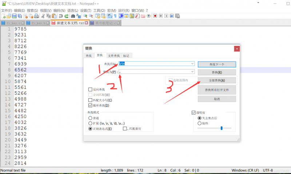Close the fy_key.h tab with its X
This screenshot has height=174, width=291.
(x=48, y=23)
